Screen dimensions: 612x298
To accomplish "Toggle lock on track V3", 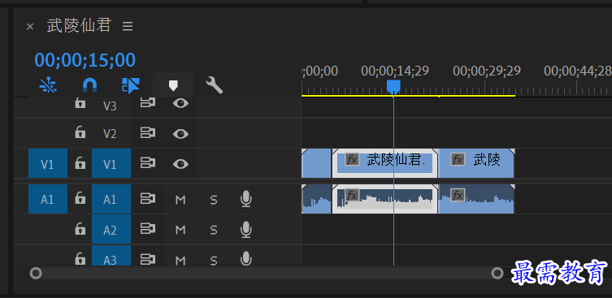I will point(80,103).
